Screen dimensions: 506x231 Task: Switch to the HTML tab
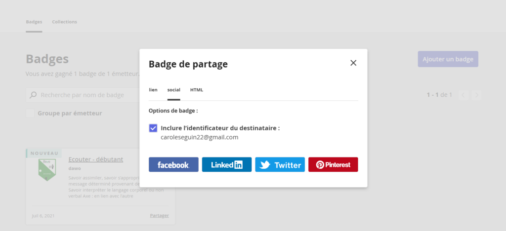coord(197,90)
